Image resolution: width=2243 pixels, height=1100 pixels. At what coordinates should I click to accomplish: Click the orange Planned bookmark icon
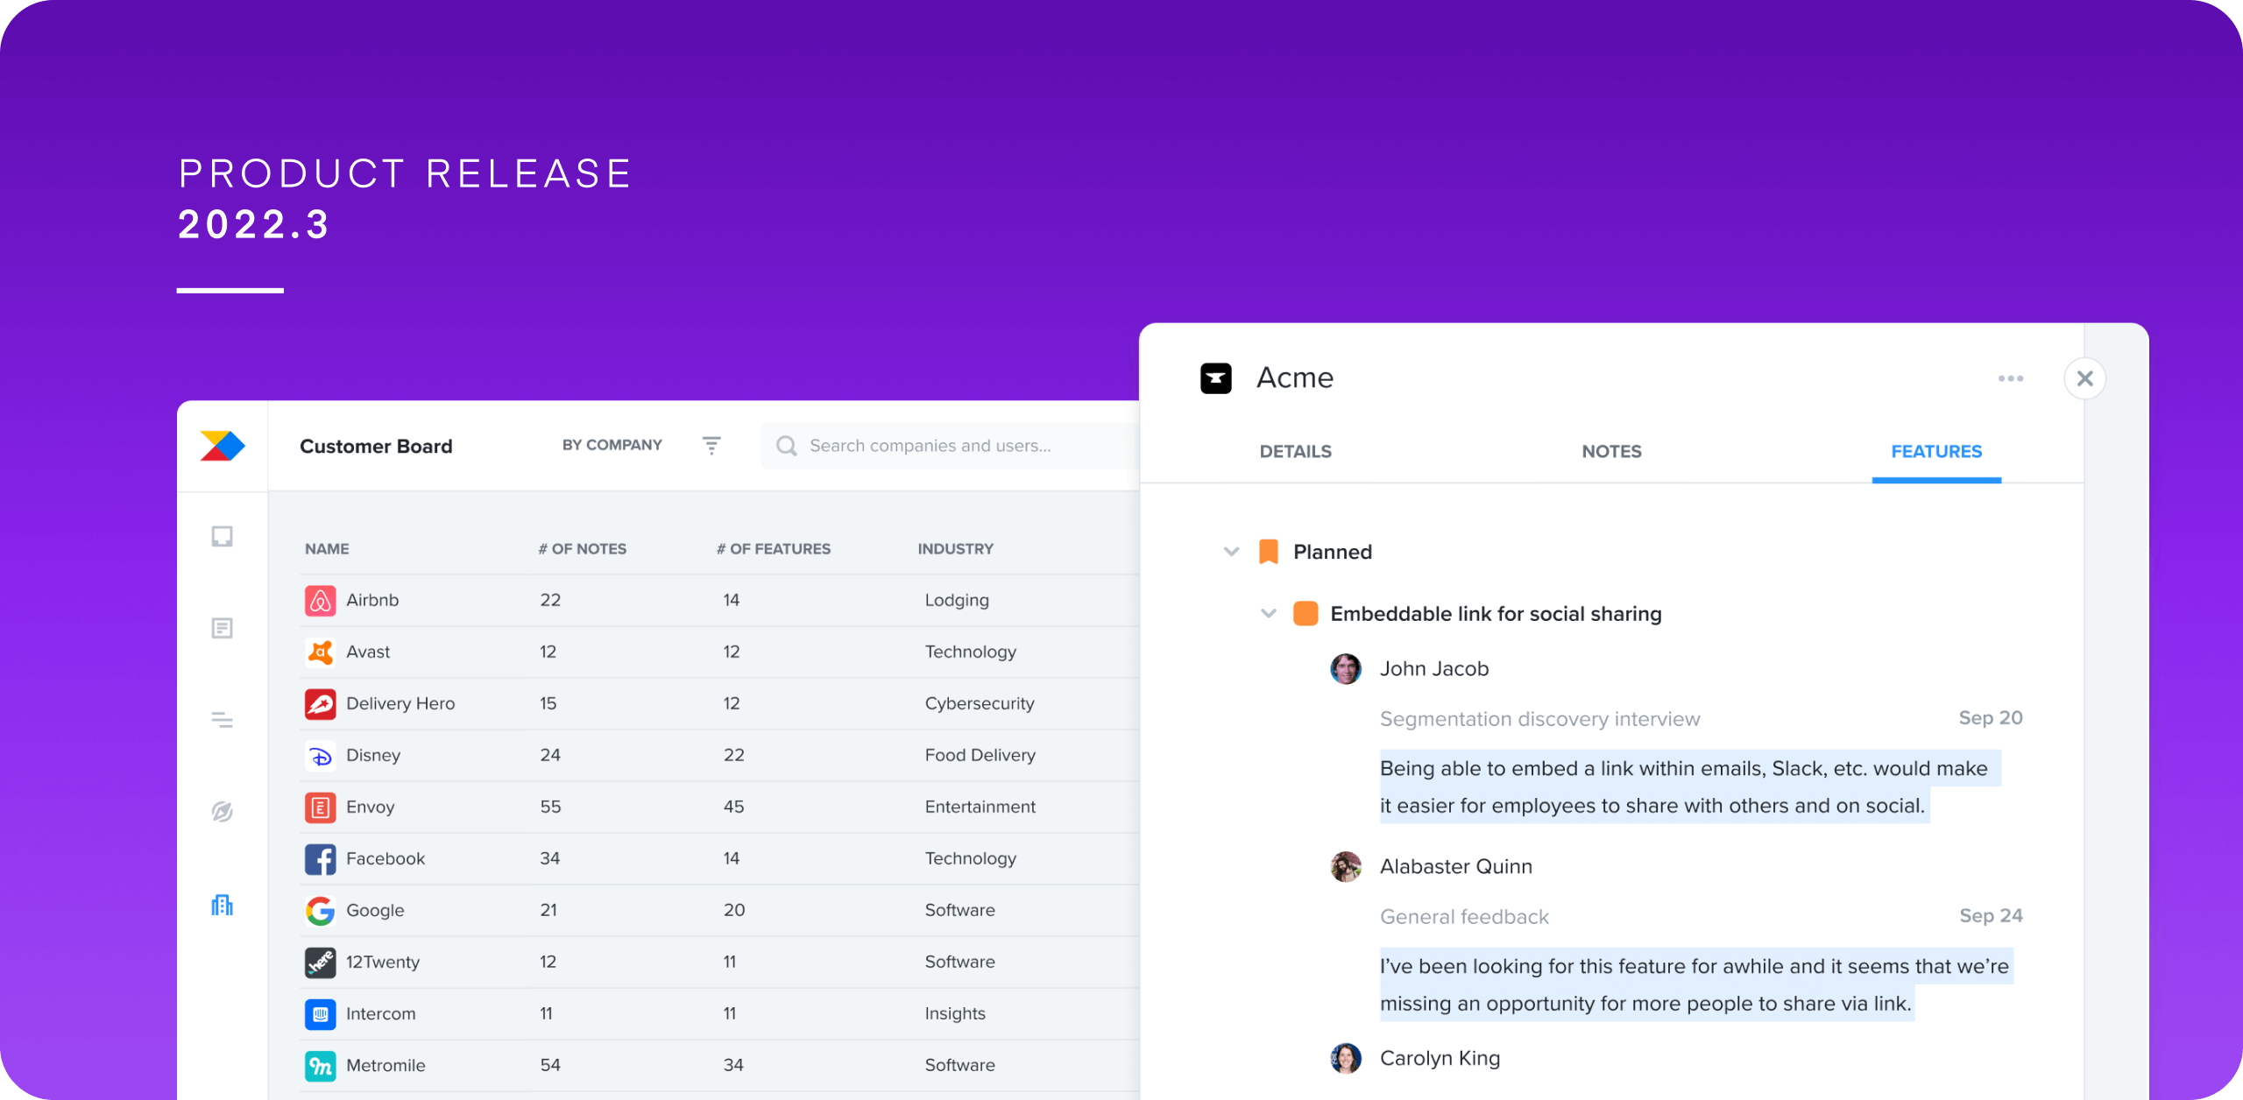1269,552
